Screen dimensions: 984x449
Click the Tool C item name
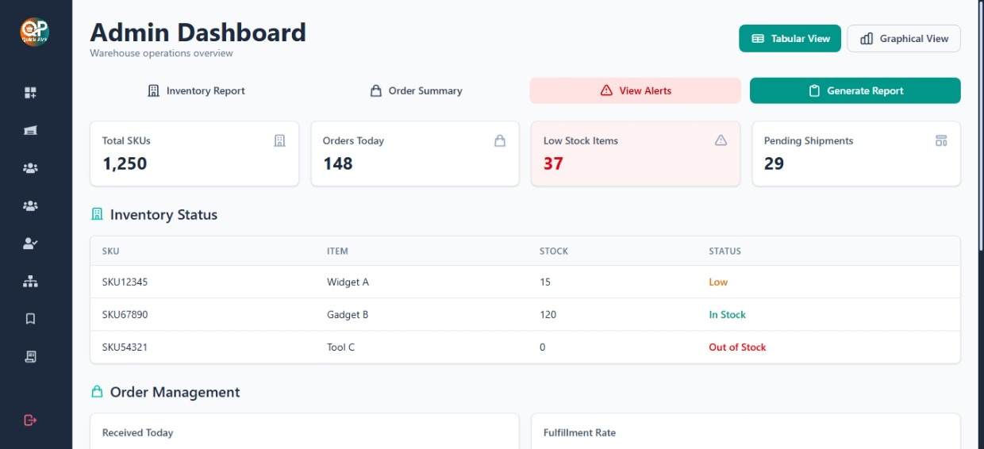click(340, 347)
